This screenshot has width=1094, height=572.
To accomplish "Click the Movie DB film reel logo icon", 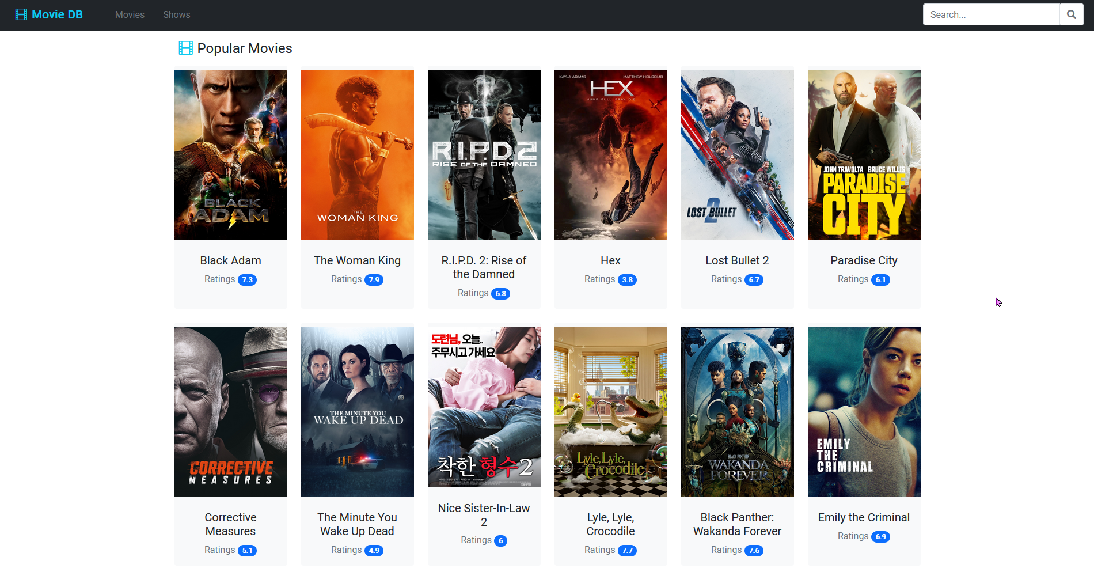I will [21, 14].
